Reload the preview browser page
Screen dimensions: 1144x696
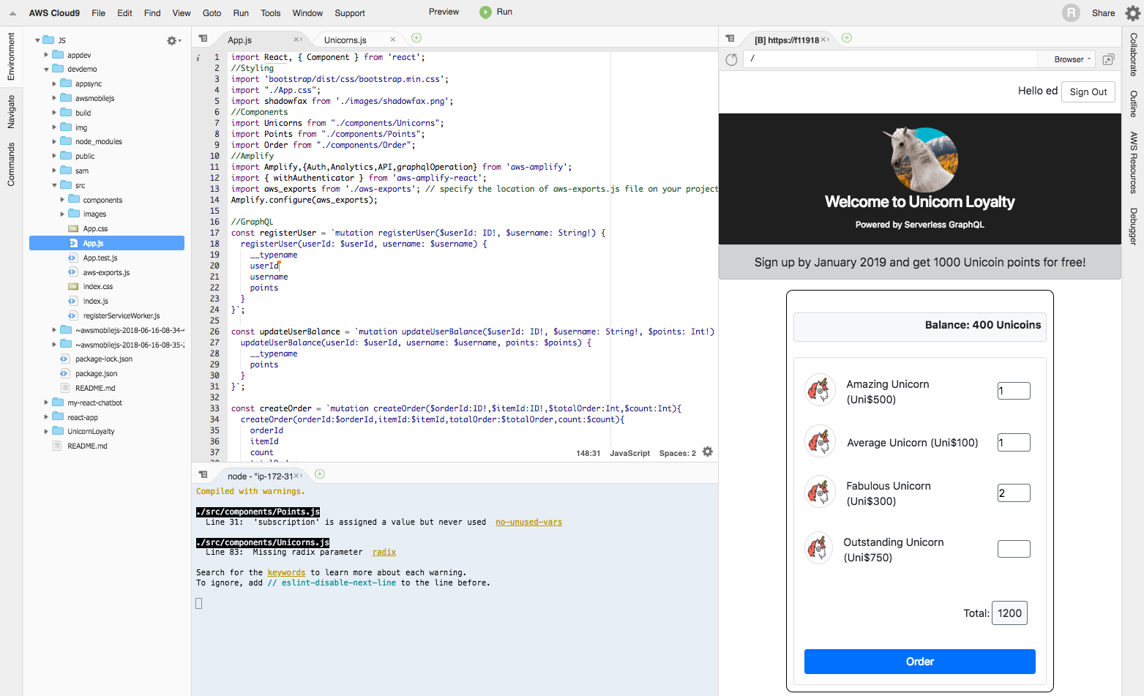(x=731, y=60)
